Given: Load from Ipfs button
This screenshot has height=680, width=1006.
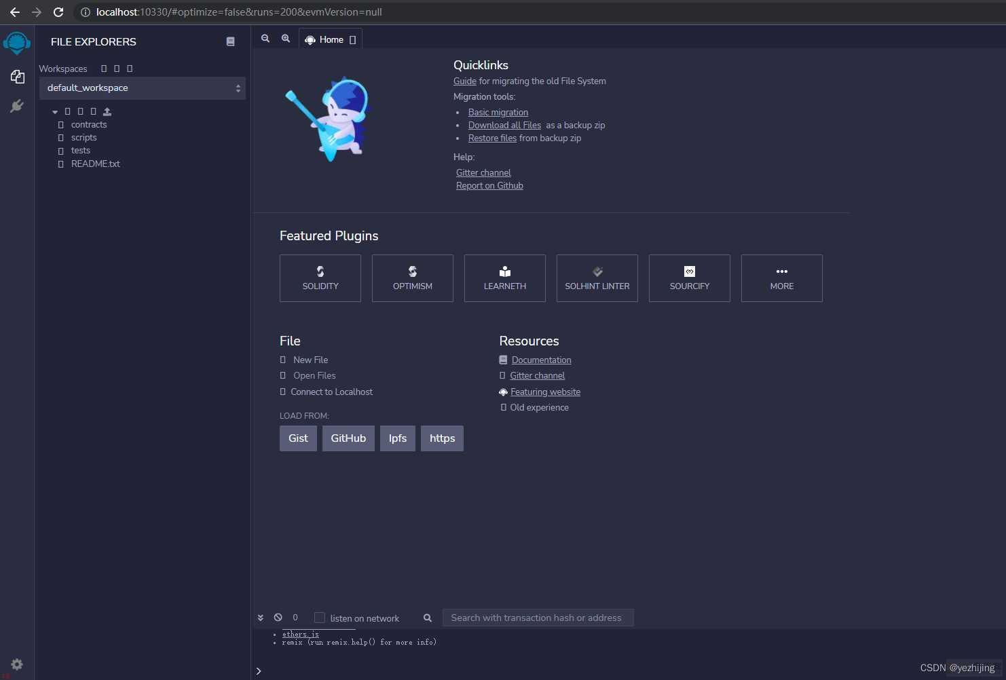Looking at the screenshot, I should click(398, 438).
